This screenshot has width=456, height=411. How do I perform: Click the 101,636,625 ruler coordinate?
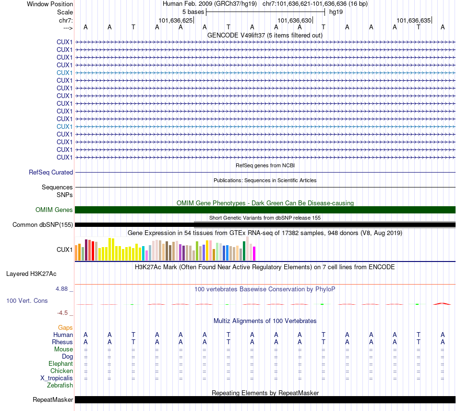[176, 20]
